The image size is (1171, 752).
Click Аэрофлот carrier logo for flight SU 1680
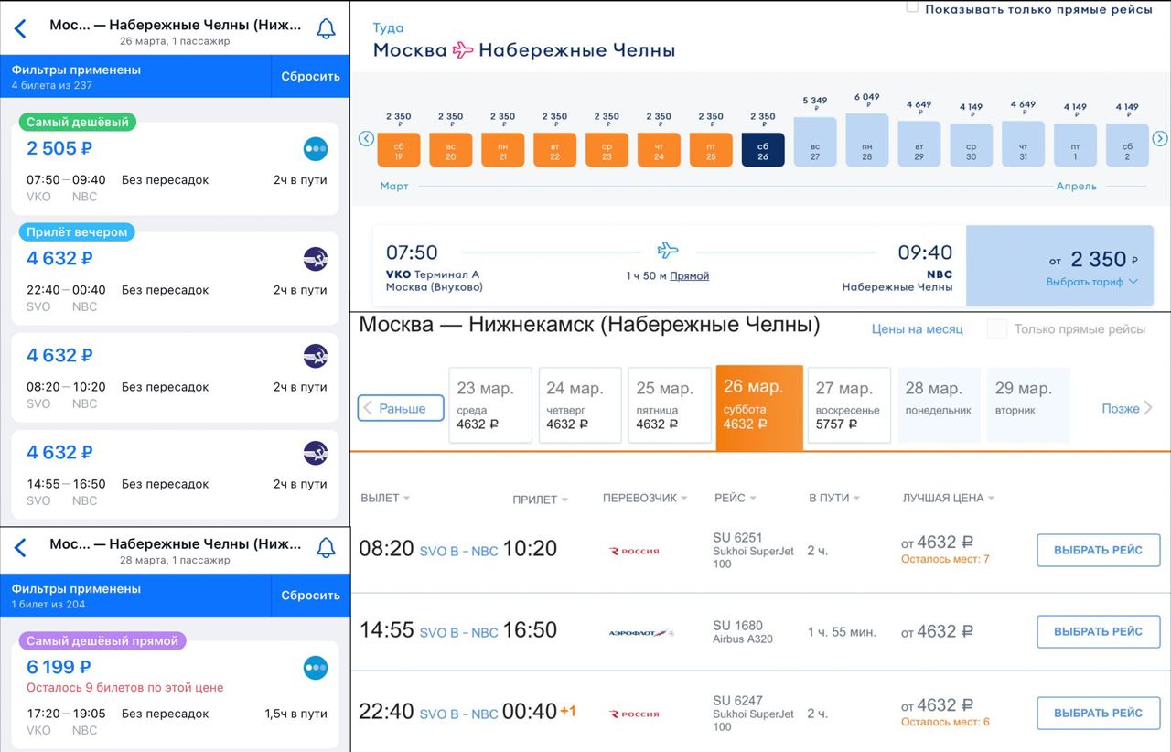pyautogui.click(x=641, y=632)
